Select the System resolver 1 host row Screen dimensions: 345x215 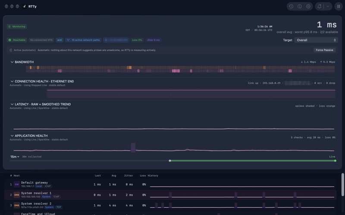pyautogui.click(x=170, y=195)
